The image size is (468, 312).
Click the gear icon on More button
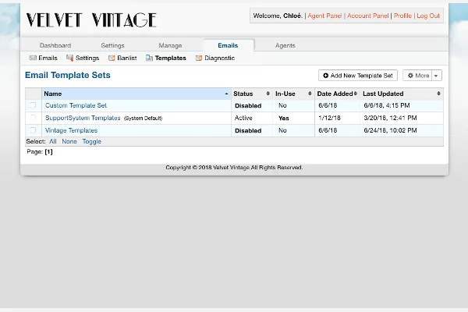(410, 76)
